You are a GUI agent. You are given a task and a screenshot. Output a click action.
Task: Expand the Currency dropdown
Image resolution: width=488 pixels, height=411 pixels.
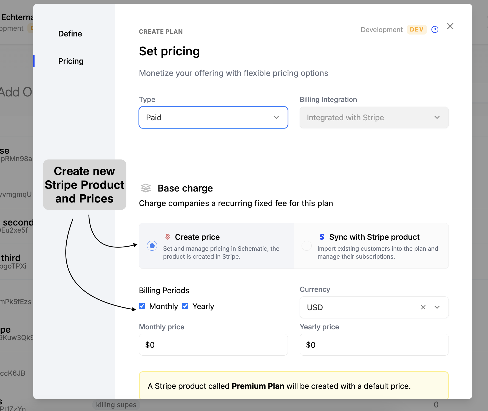point(437,307)
